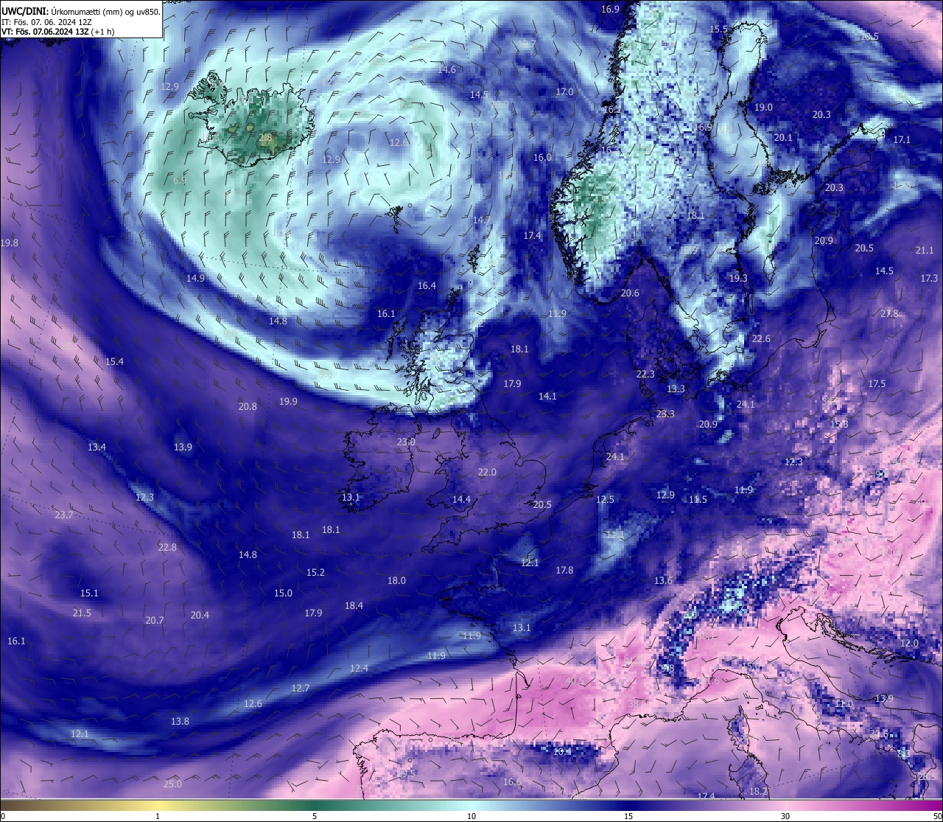Click the '22.3' value on the map
This screenshot has height=822, width=943.
point(645,375)
